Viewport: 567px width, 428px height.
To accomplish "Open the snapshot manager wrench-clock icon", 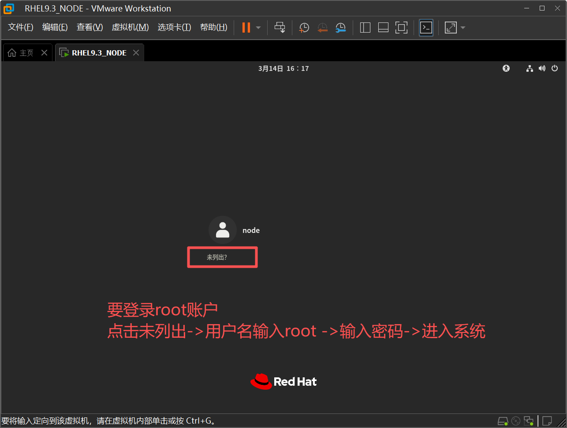I will click(x=341, y=28).
